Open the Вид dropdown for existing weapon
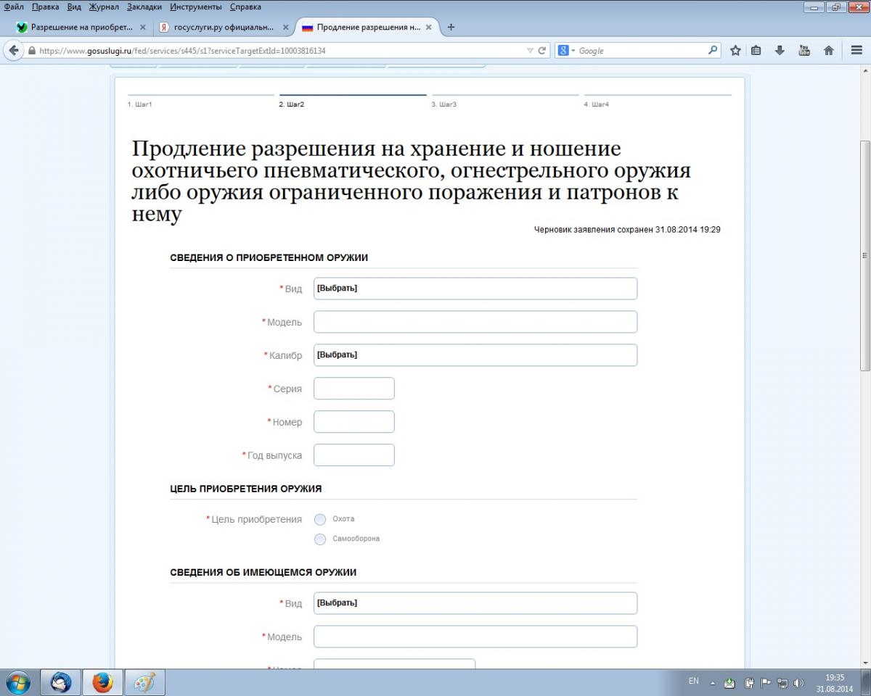The height and width of the screenshot is (696, 871). coord(475,603)
